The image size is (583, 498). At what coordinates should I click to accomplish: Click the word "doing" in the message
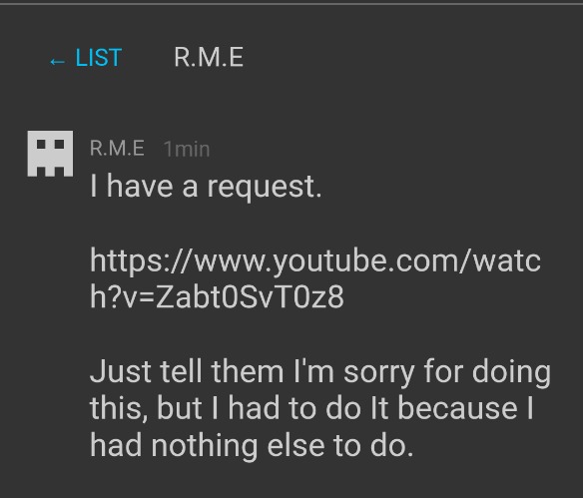pos(511,373)
